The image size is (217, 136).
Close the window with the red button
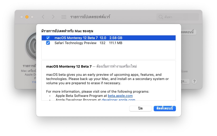point(22,17)
